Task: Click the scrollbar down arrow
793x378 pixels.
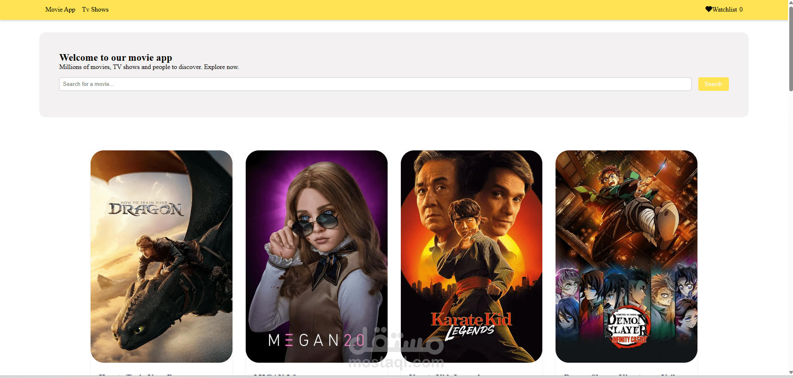Action: (791, 373)
